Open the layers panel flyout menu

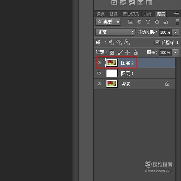177,14
